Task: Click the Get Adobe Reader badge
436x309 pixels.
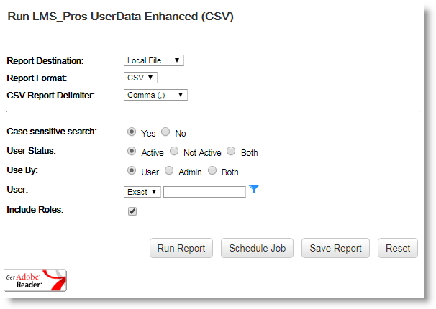Action: pos(35,280)
